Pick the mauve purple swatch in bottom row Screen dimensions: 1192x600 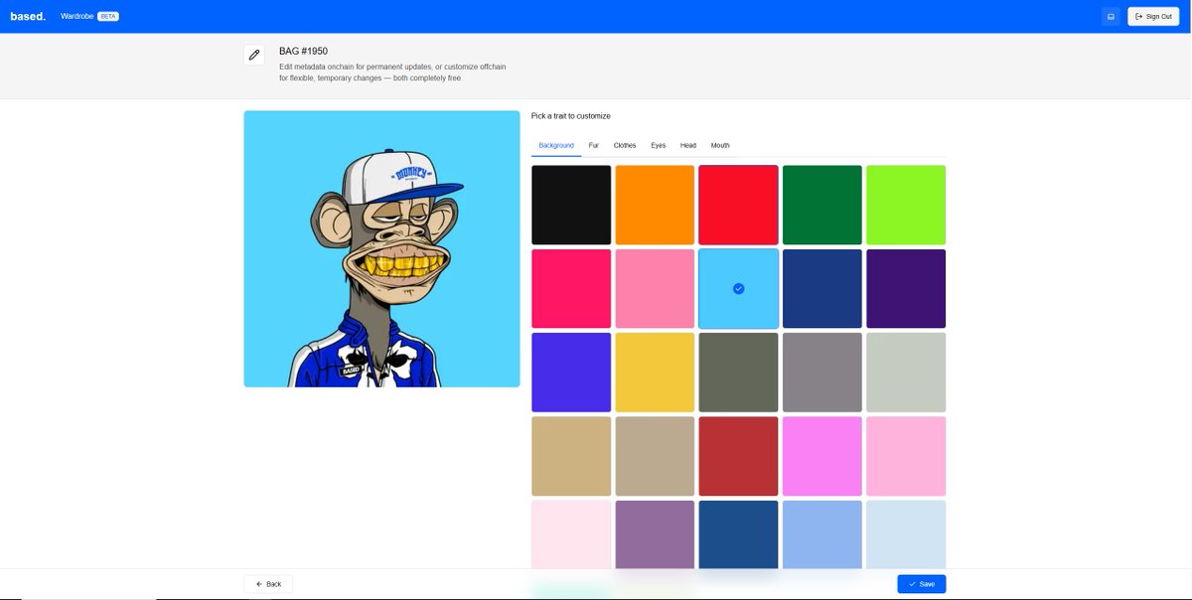[655, 534]
